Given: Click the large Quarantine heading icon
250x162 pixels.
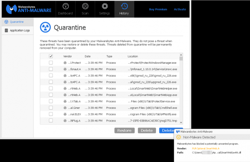Looking at the screenshot, I should pyautogui.click(x=45, y=27).
